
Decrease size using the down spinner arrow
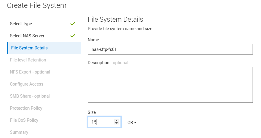[116, 124]
